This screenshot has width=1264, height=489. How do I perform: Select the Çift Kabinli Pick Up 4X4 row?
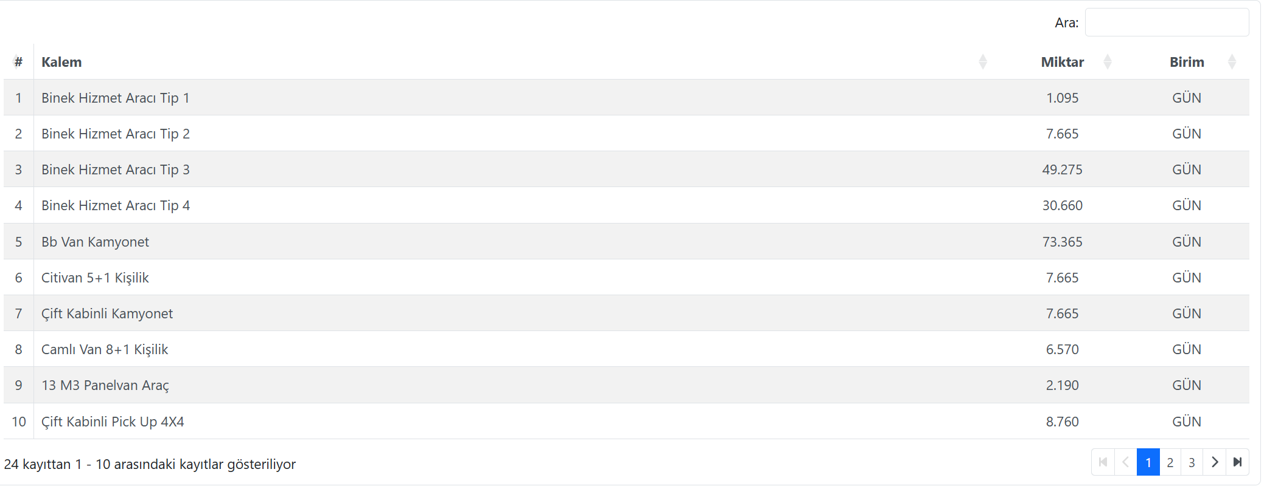[113, 422]
